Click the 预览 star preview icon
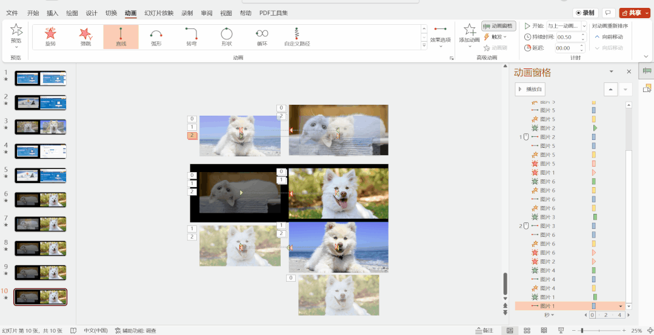This screenshot has height=335, width=654. (x=16, y=30)
